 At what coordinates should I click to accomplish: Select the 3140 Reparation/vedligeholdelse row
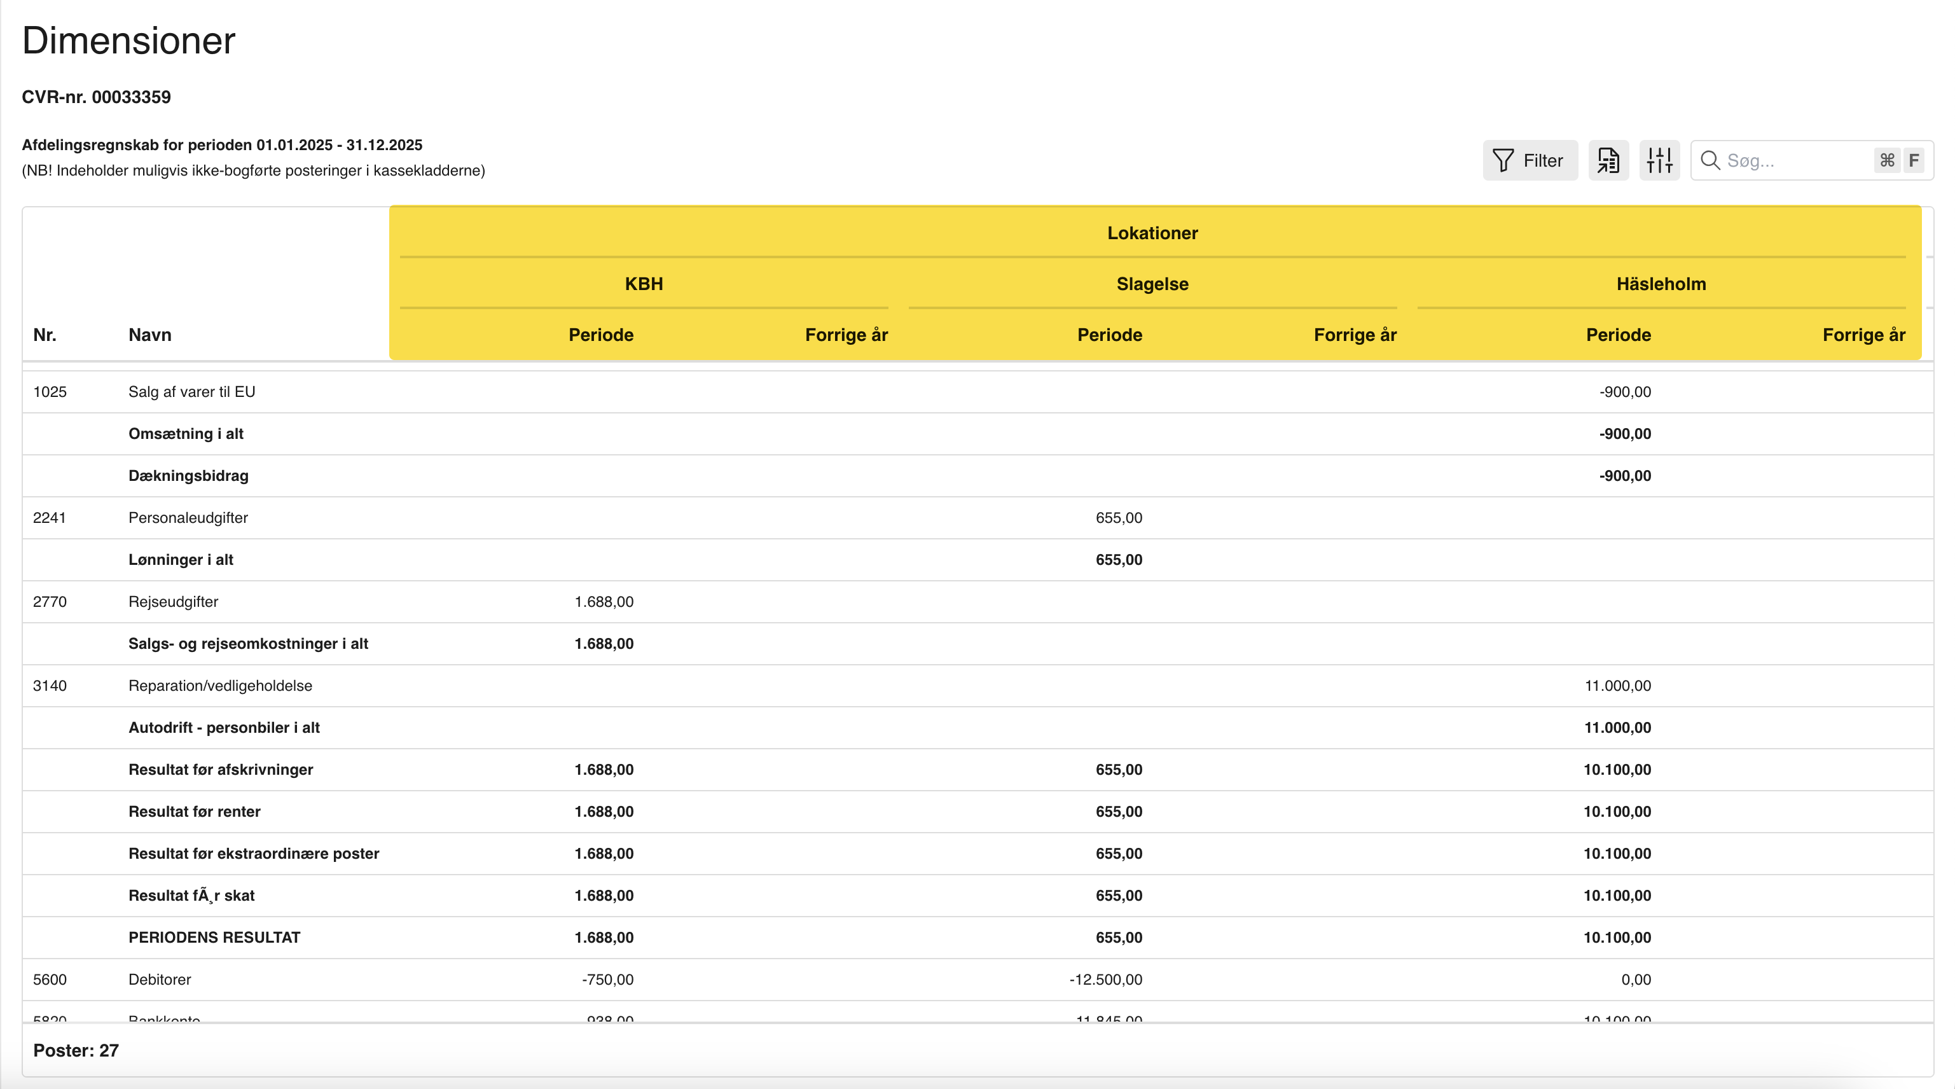tap(220, 685)
